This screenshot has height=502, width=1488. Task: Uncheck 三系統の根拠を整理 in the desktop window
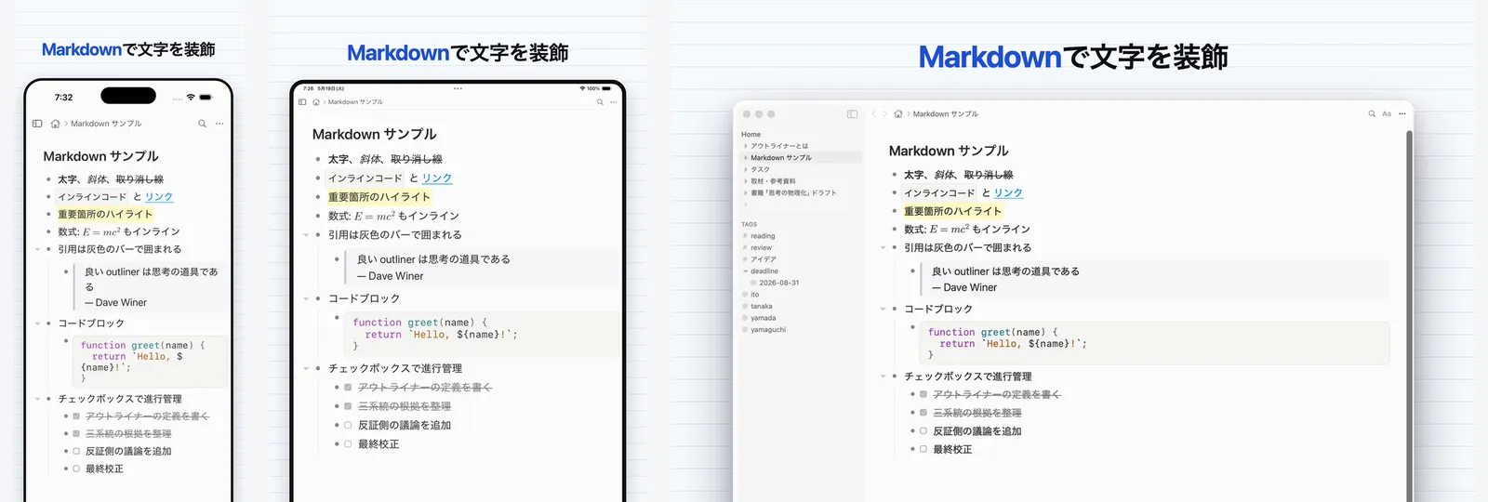pos(923,413)
